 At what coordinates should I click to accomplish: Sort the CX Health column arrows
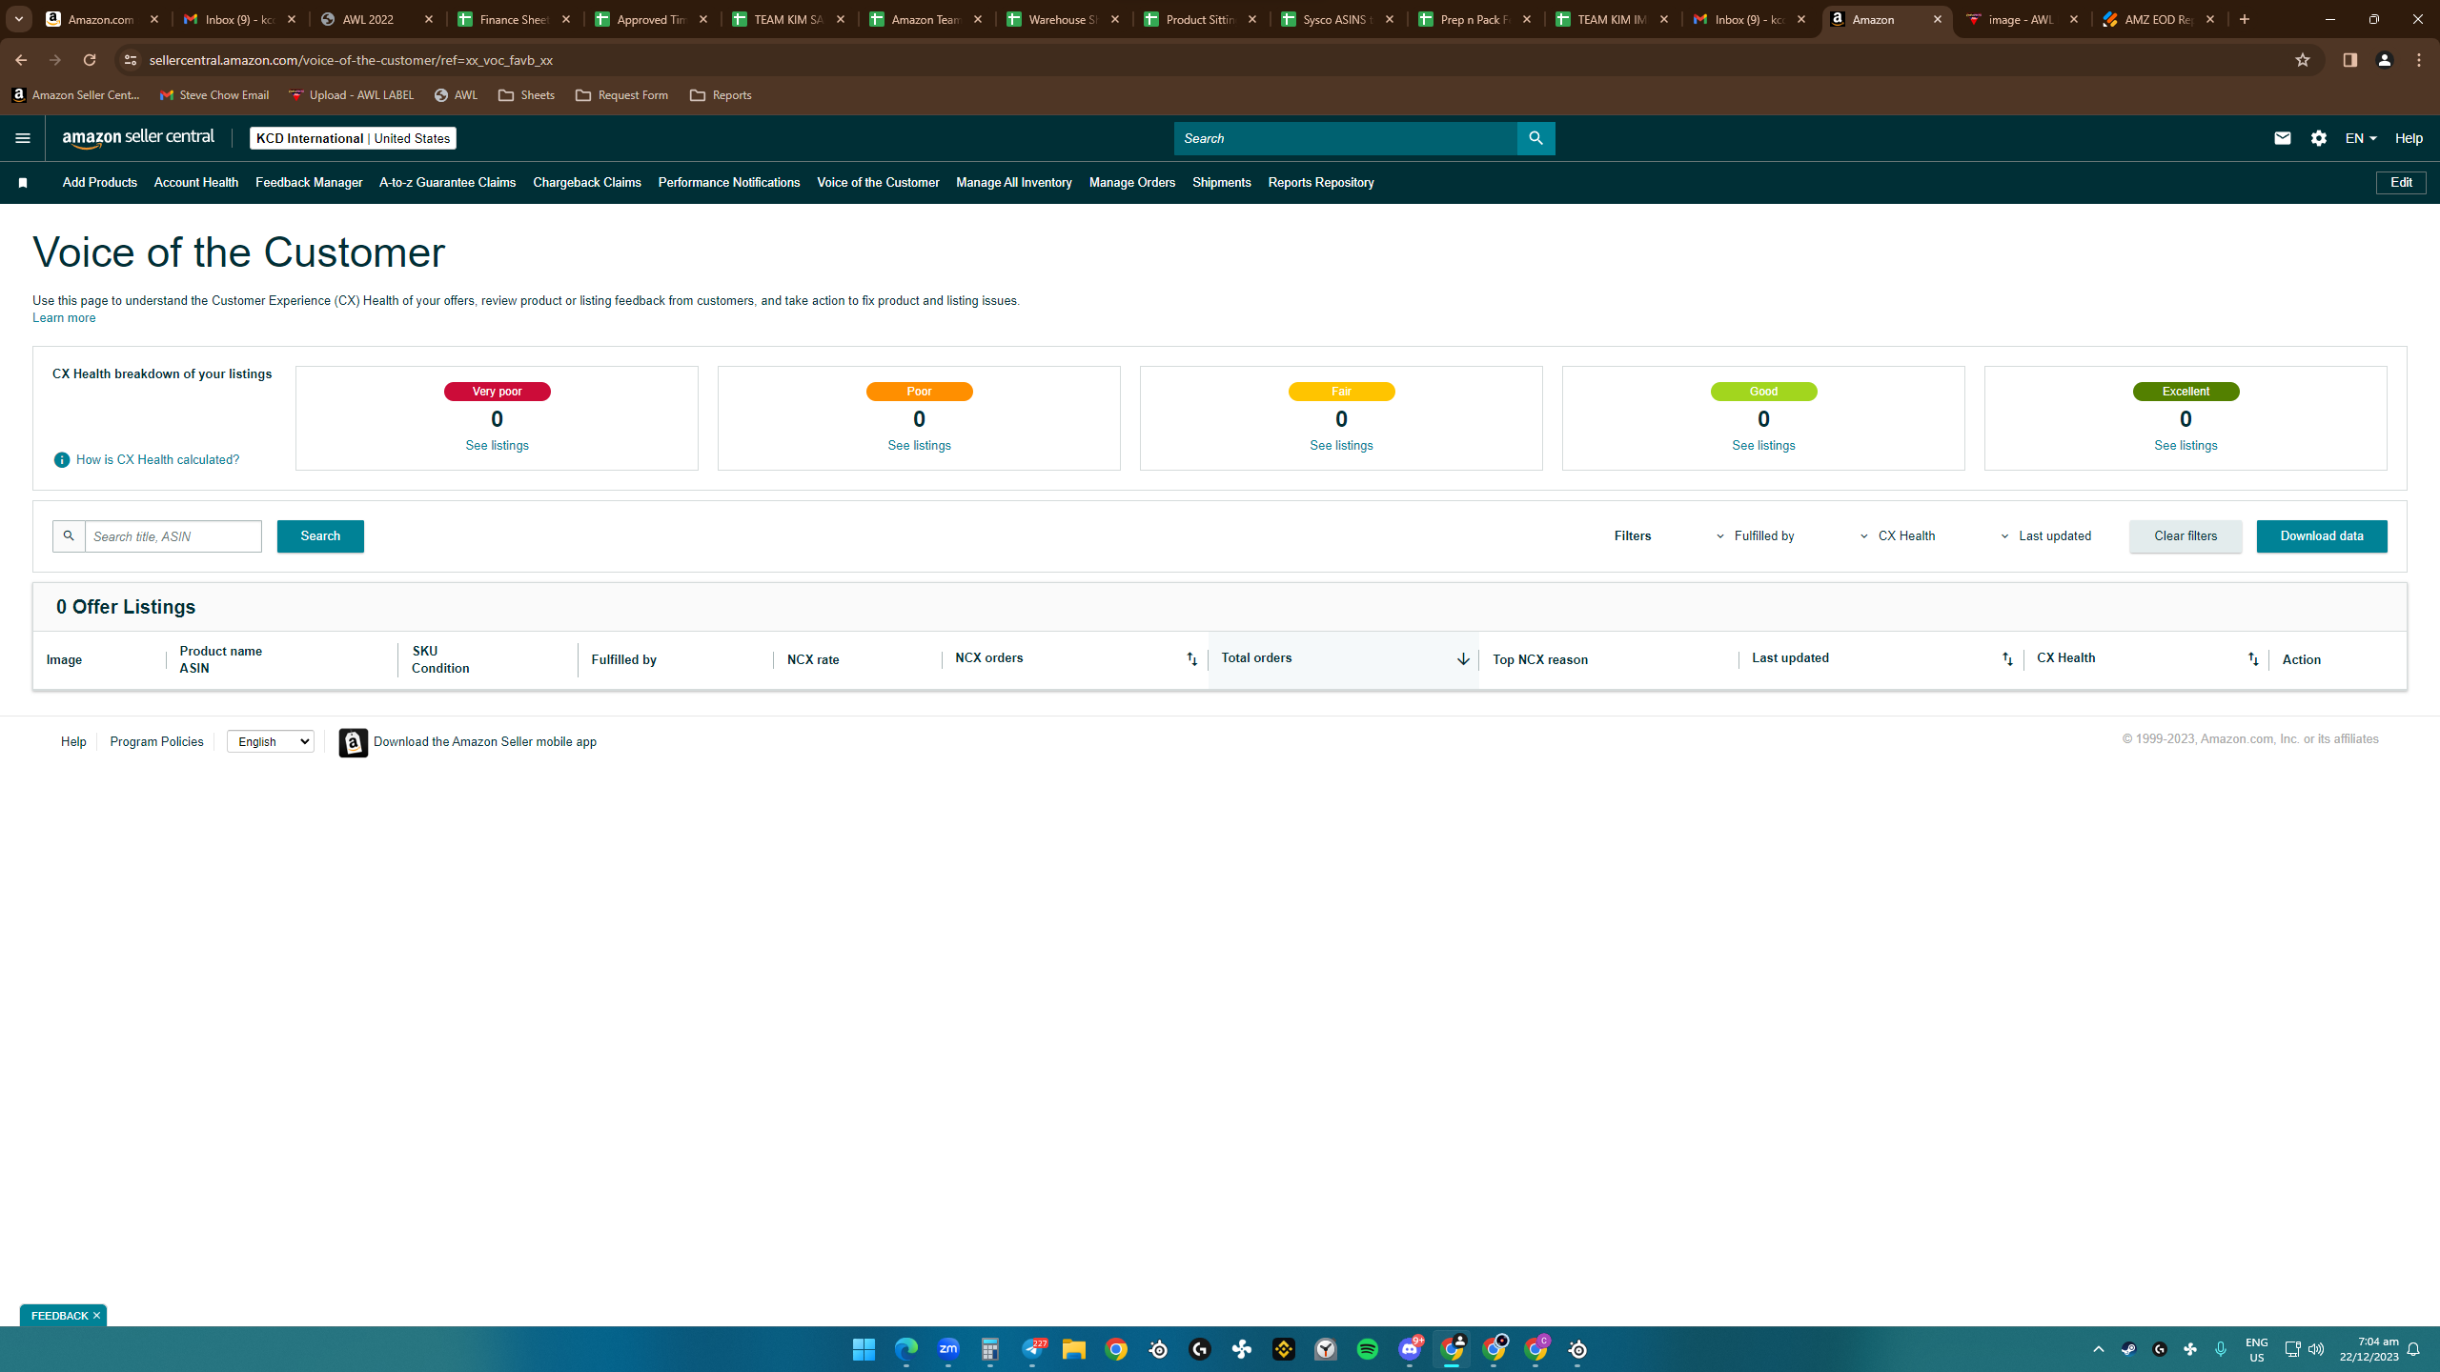(2253, 659)
